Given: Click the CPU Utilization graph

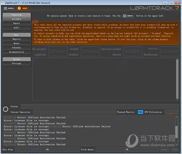Looking at the screenshot, I should 172,112.
